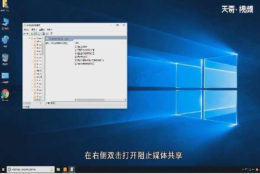
Task: Click the right pane horizontal scrollbar thumb
Action: click(x=91, y=100)
